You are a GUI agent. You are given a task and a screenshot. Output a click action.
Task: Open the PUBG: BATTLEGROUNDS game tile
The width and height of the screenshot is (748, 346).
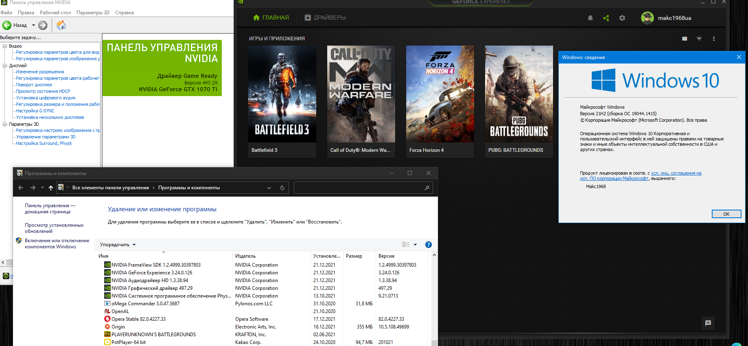(x=519, y=101)
